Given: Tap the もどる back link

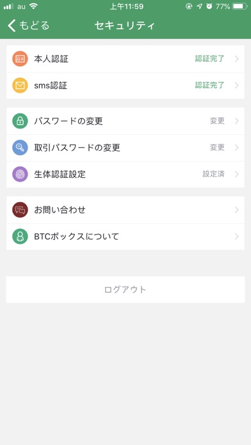Looking at the screenshot, I should pos(28,26).
